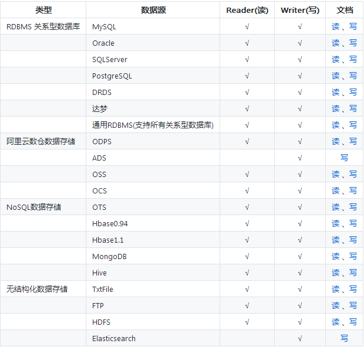Open the 写 doc link for Hive
364x347 pixels.
click(353, 273)
